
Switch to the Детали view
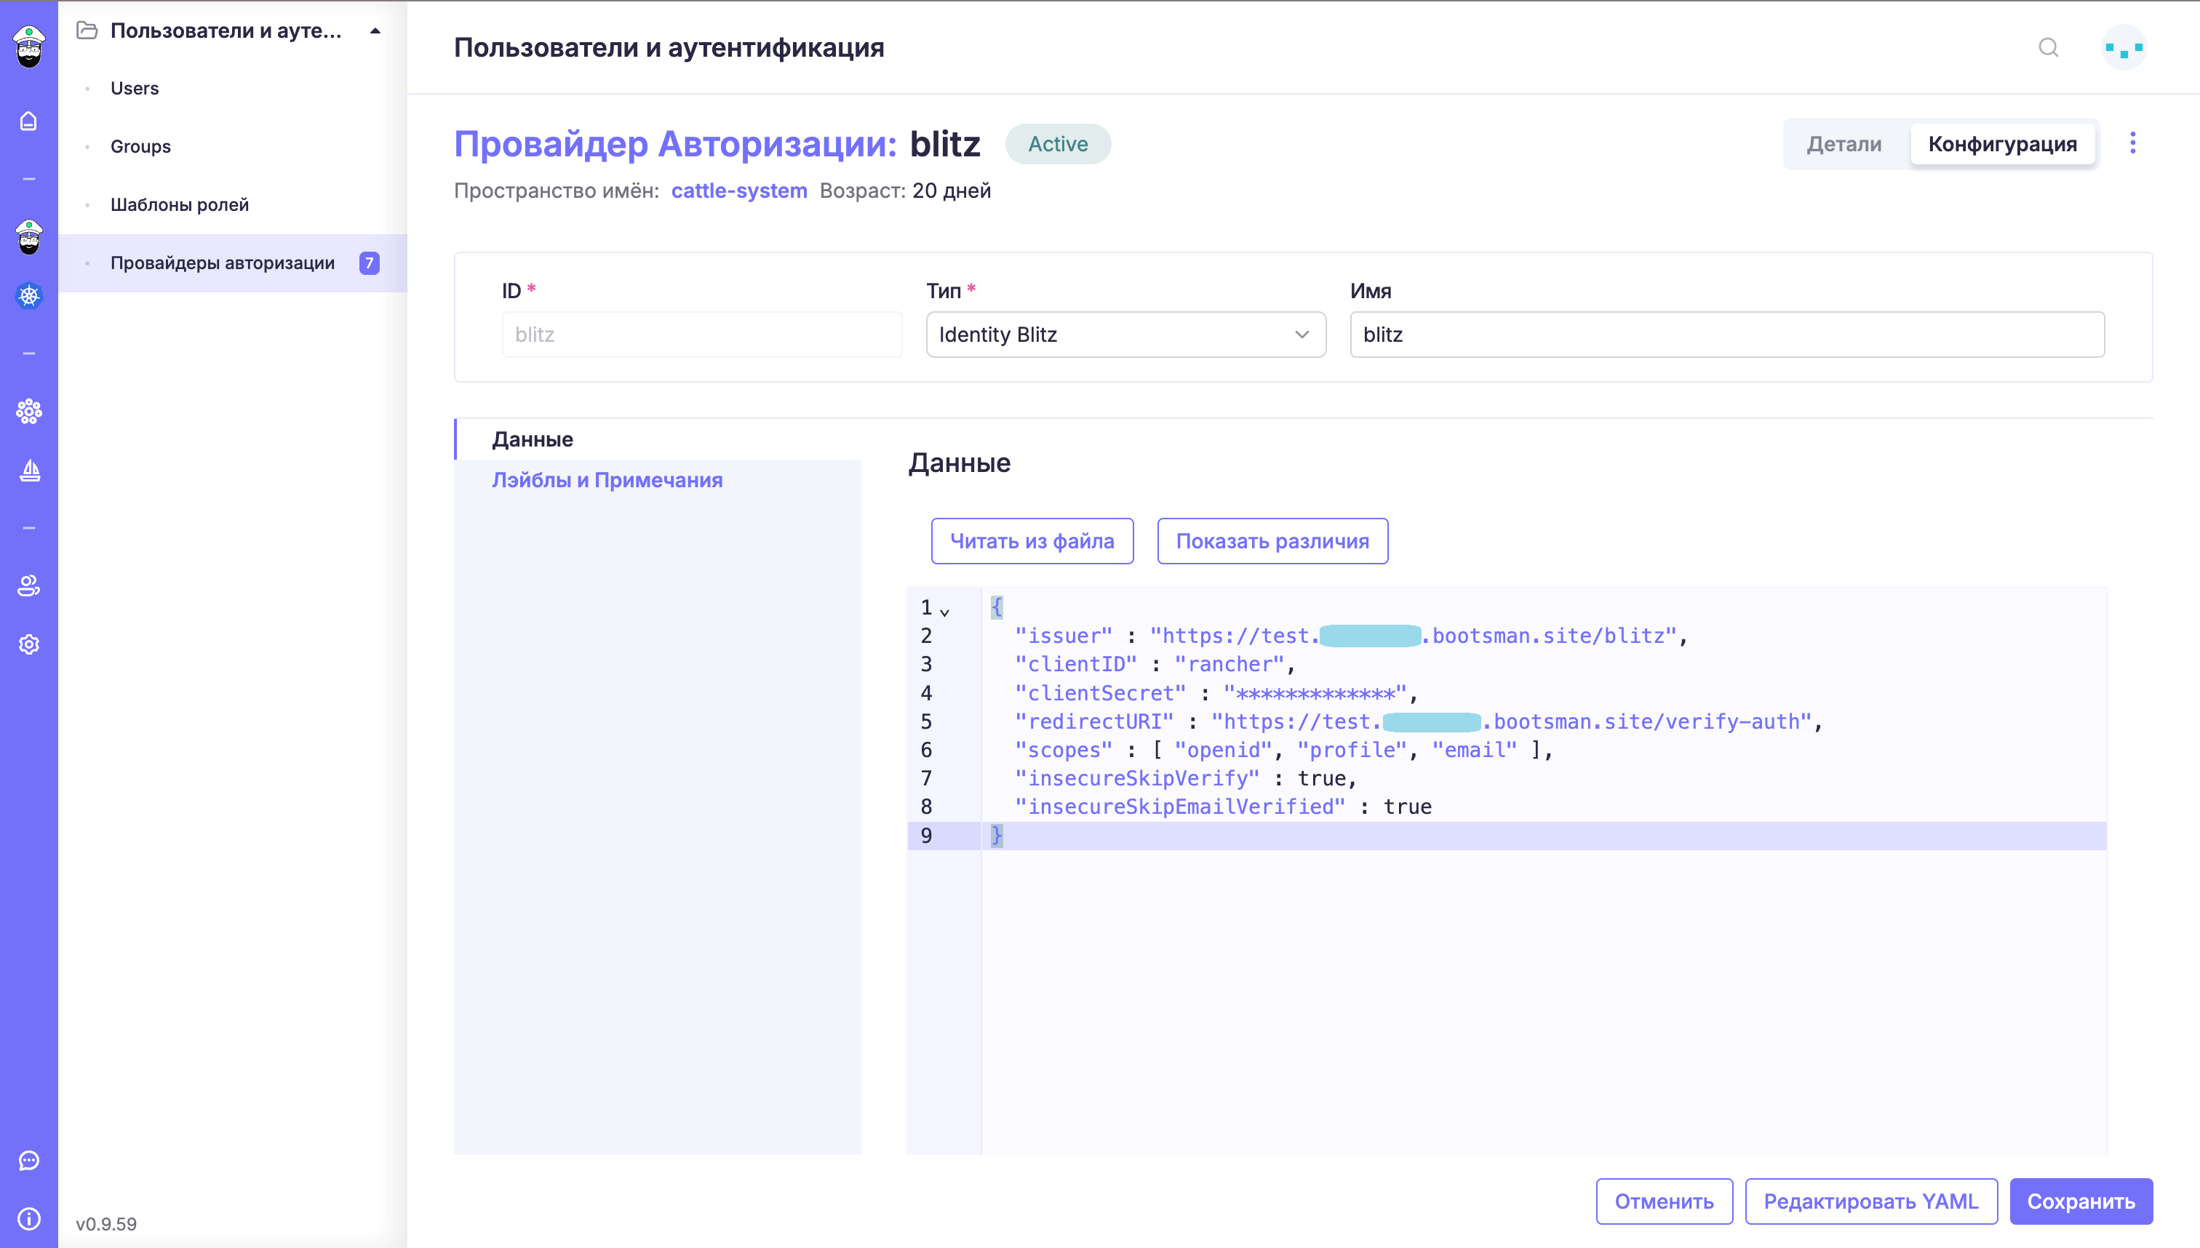tap(1844, 144)
